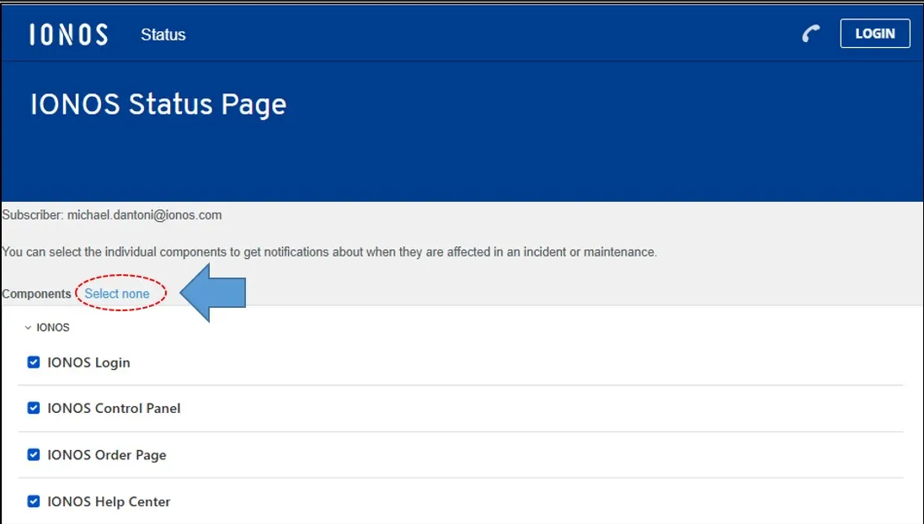Disable the IONOS Help Center checkbox
924x524 pixels.
click(34, 501)
